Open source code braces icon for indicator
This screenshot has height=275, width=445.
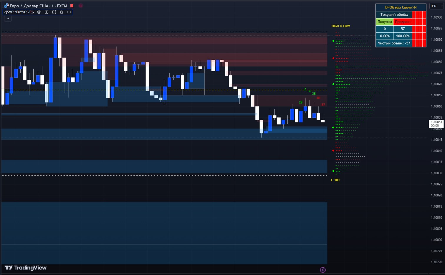pos(54,12)
